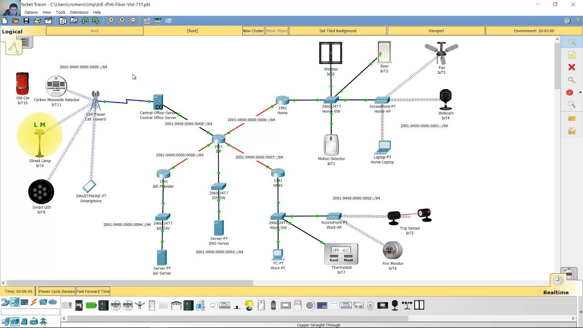This screenshot has height=328, width=583.
Task: Select the red ellipse drawing tool
Action: tap(569, 92)
